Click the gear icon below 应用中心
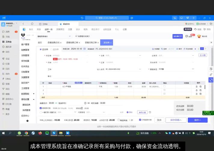Image resolution: width=214 pixels, height=151 pixels. [x=27, y=121]
